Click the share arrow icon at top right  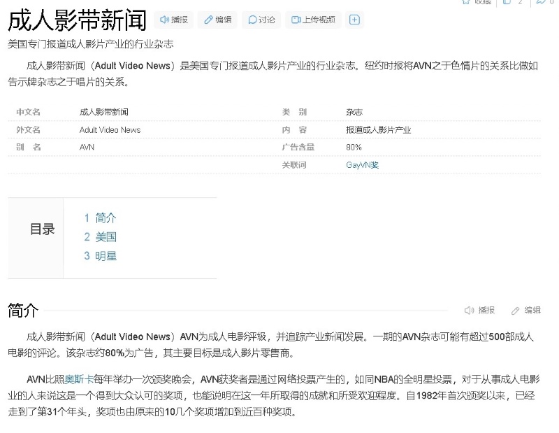[541, 2]
